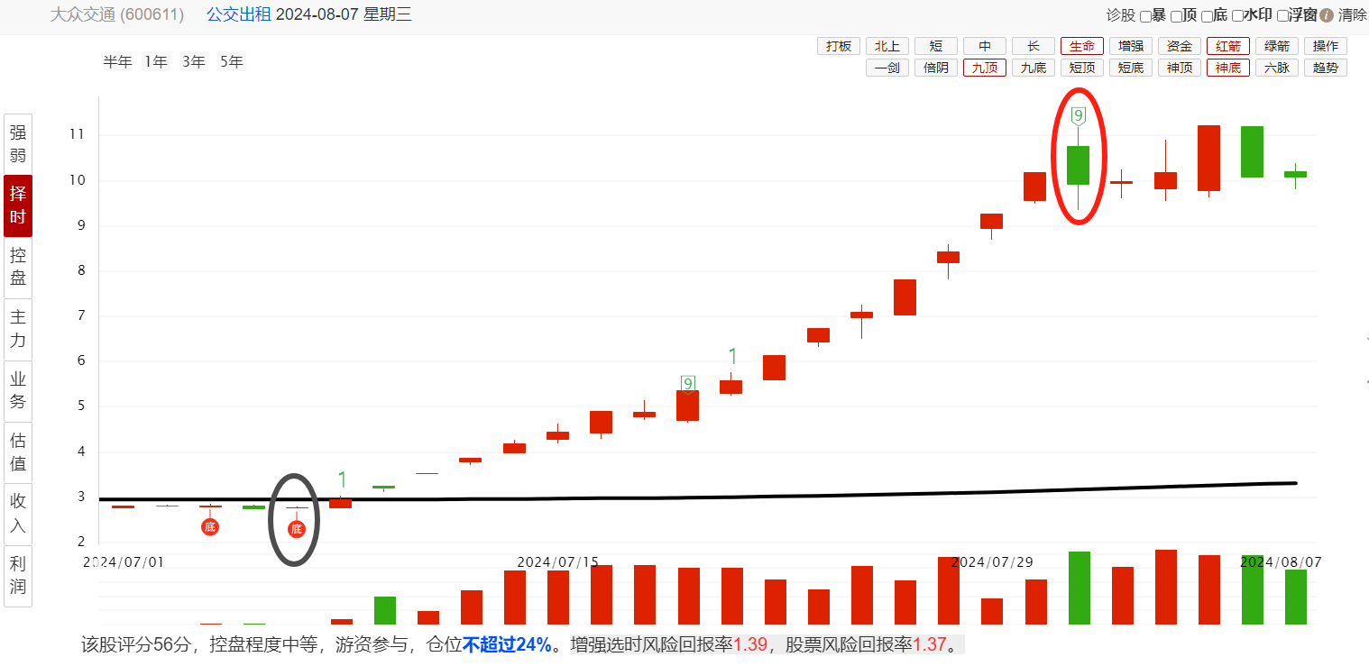The height and width of the screenshot is (666, 1369).
Task: Switch to the 估值 side tab
Action: point(18,452)
